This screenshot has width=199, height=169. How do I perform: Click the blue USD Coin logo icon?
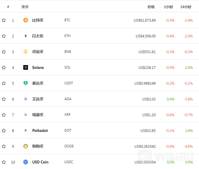(26, 162)
